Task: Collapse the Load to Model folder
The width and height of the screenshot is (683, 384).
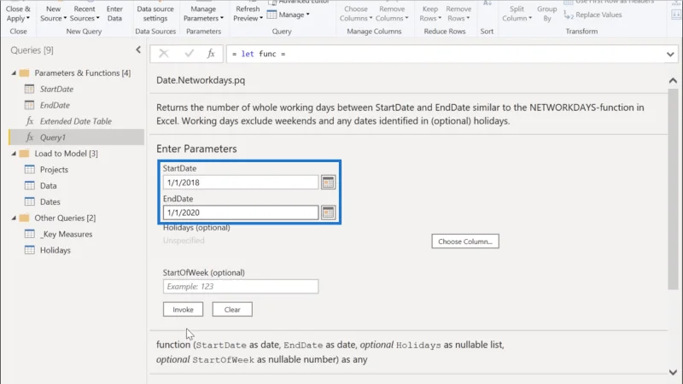Action: pyautogui.click(x=14, y=154)
